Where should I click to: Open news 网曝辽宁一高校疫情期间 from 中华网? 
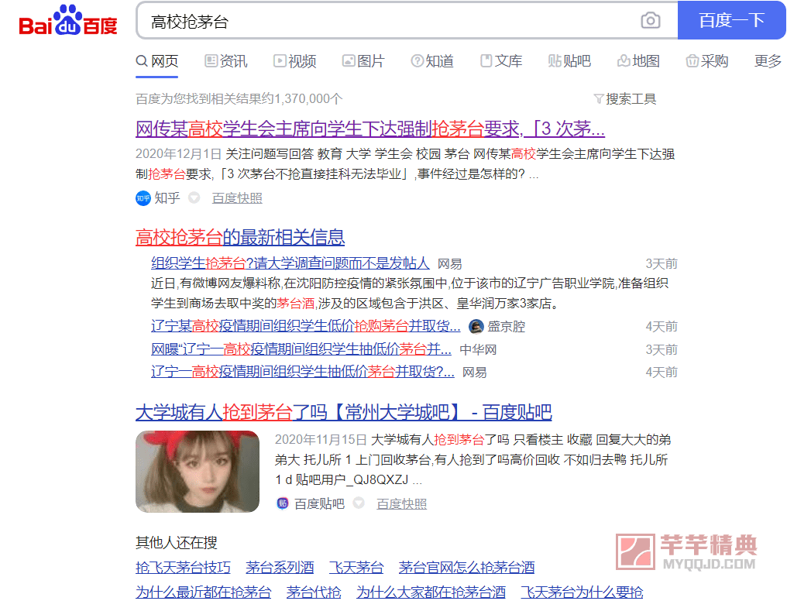click(301, 349)
